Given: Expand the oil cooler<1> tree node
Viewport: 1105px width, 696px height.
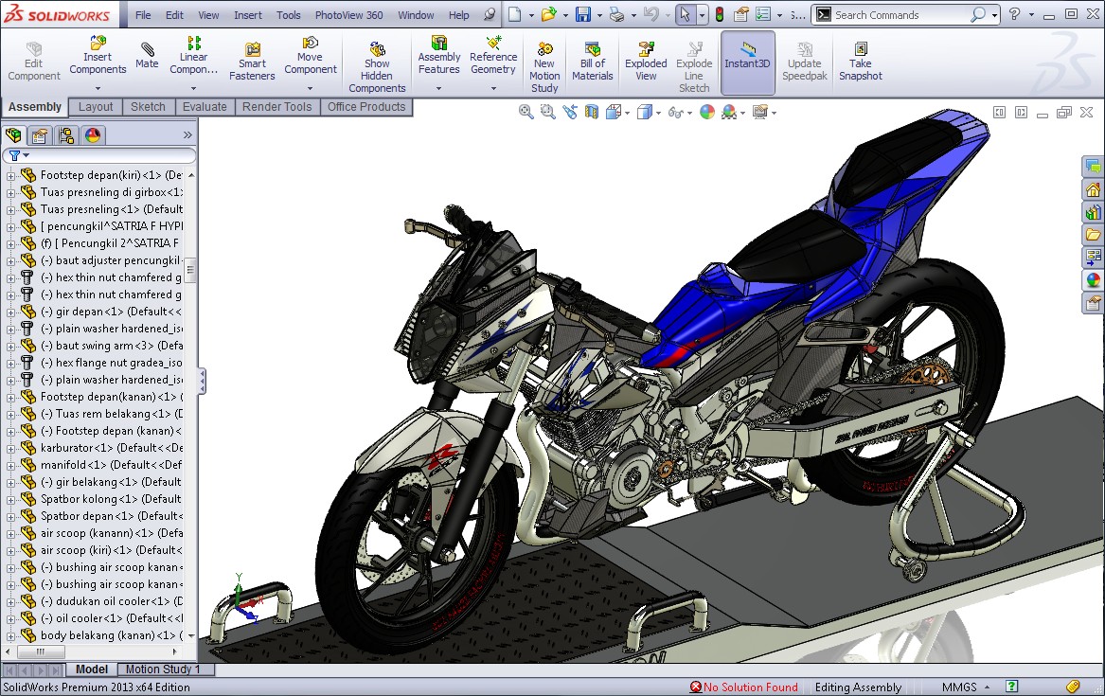Looking at the screenshot, I should point(9,619).
